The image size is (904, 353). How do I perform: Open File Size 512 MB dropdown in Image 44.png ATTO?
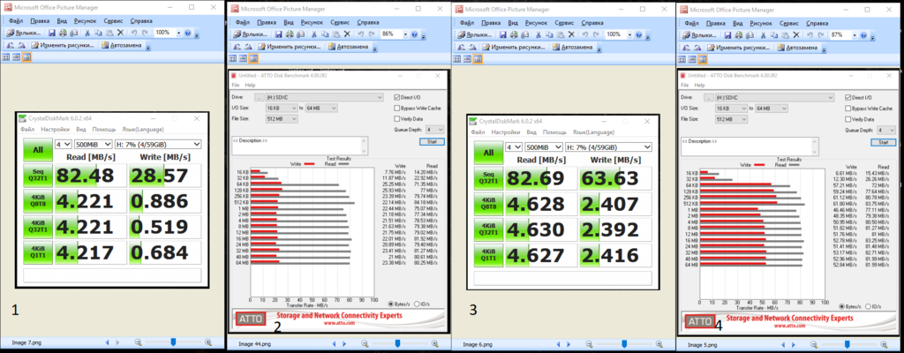click(282, 119)
